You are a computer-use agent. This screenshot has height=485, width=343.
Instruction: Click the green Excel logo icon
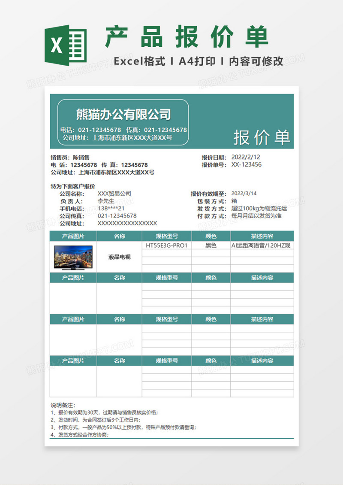(x=66, y=45)
